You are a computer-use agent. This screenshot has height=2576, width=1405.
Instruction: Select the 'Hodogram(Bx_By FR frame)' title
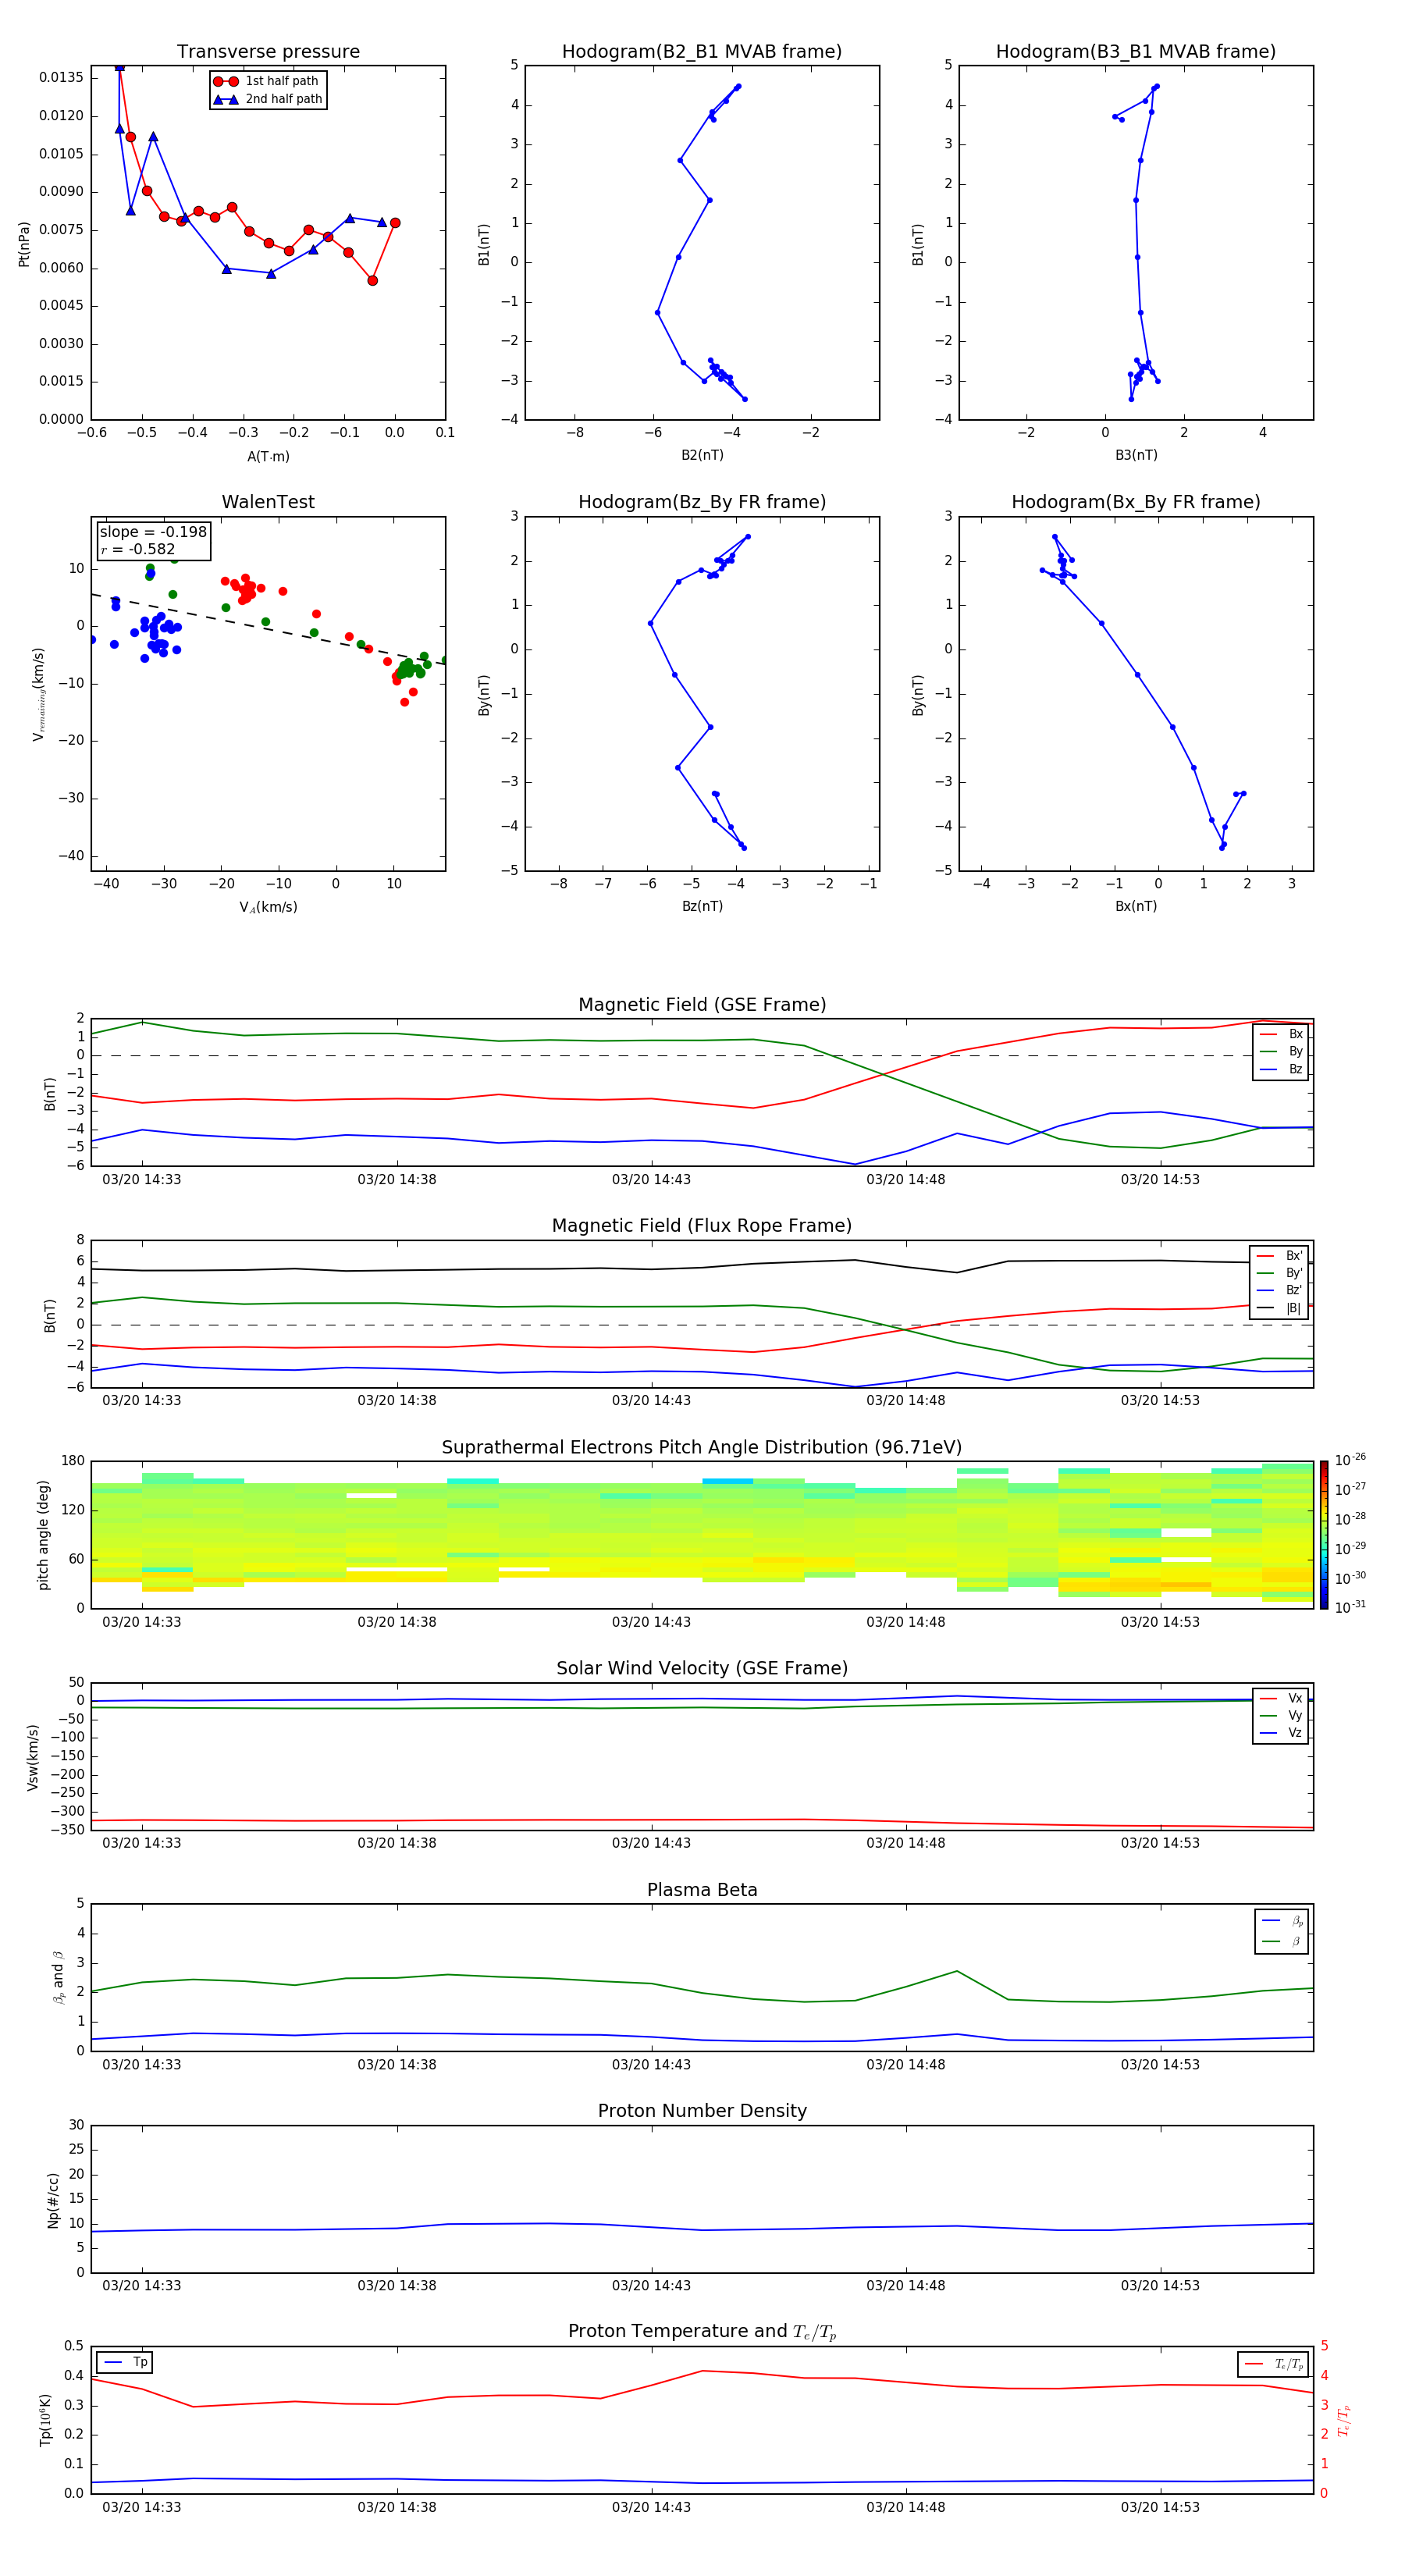click(1136, 502)
